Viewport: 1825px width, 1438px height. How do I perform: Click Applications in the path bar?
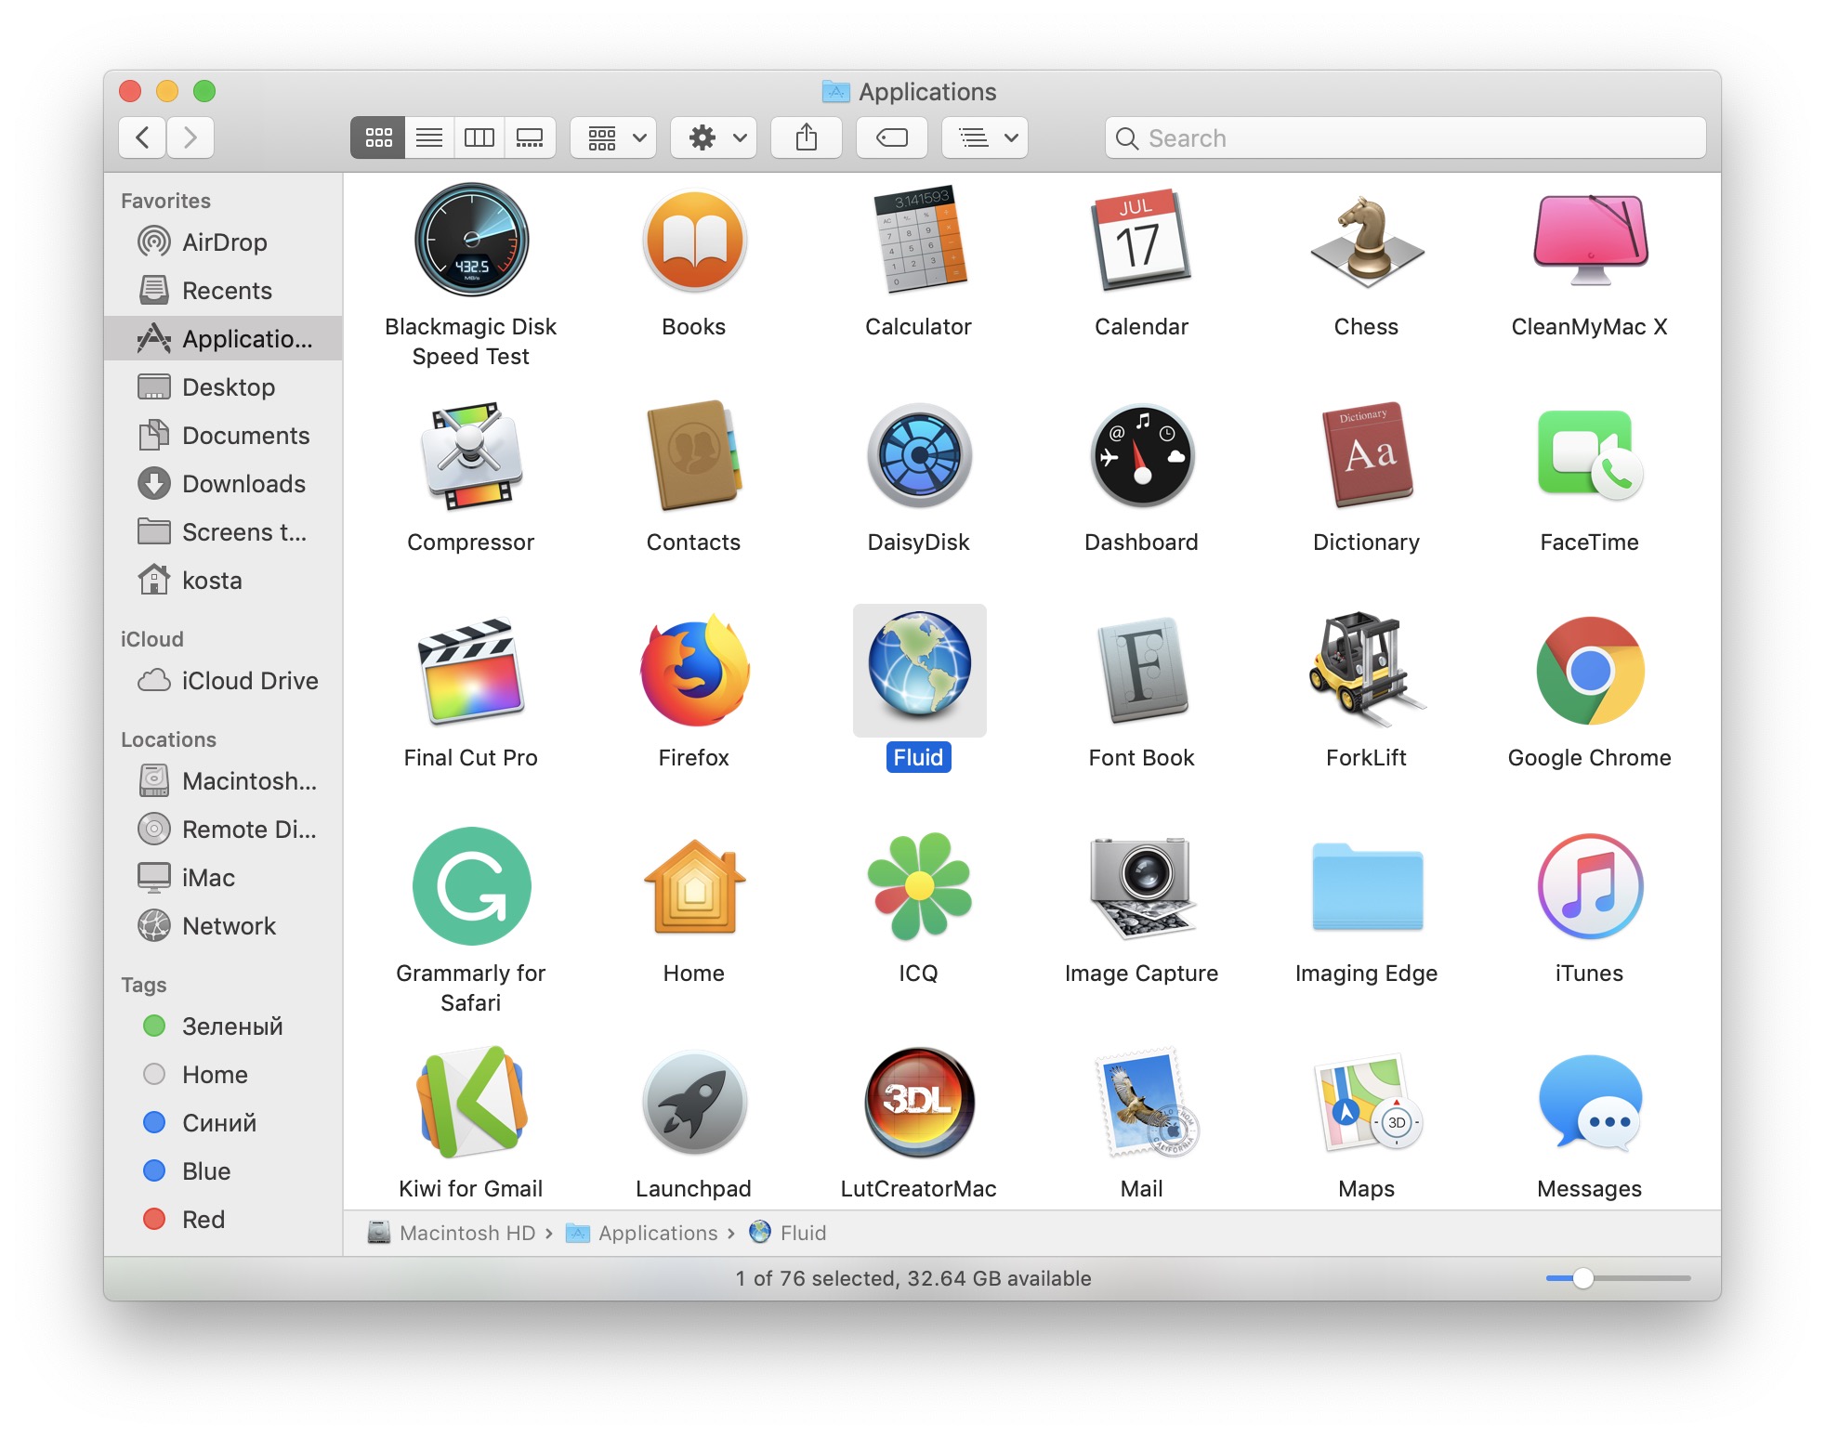tap(642, 1233)
